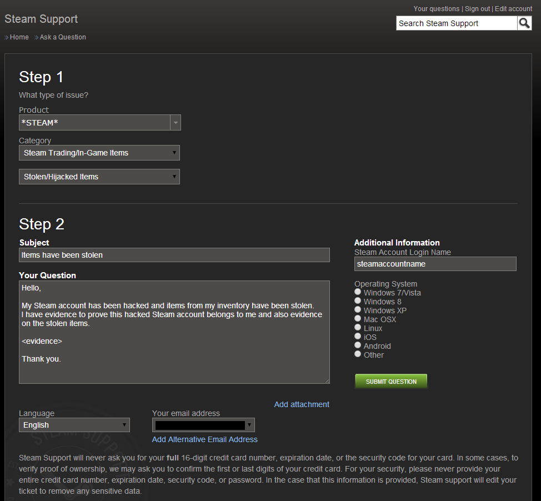Open the Language dropdown set to English
541x501 pixels.
click(74, 425)
